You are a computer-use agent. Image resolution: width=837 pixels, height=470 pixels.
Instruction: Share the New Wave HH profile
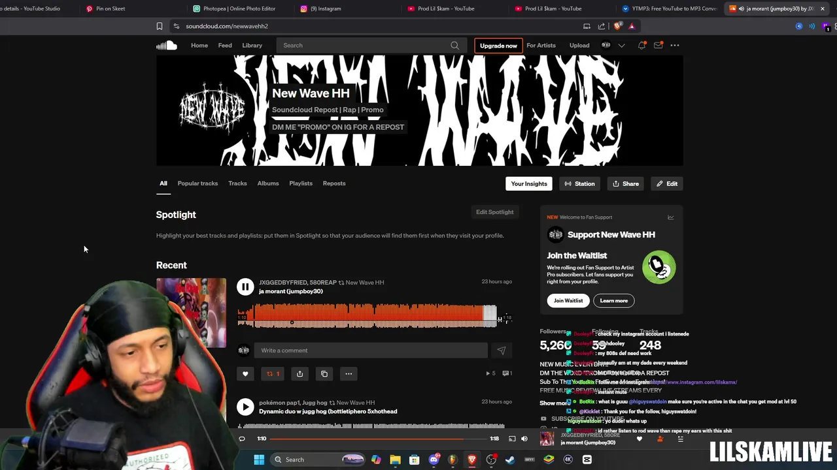625,183
